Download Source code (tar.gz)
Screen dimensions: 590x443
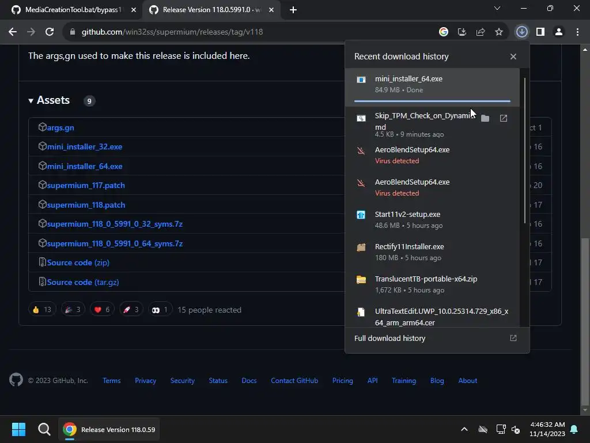point(83,282)
